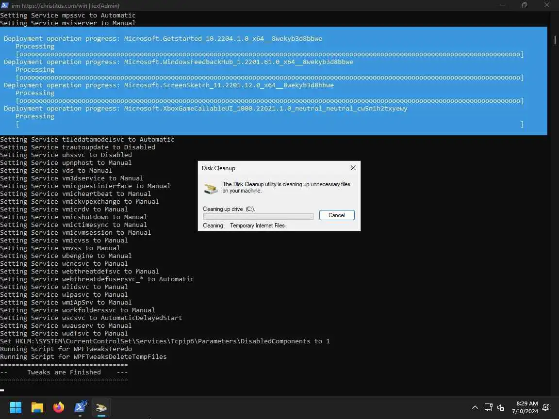Click the Disk Cleanup progress bar
Screen dimensions: 559x419
258,216
